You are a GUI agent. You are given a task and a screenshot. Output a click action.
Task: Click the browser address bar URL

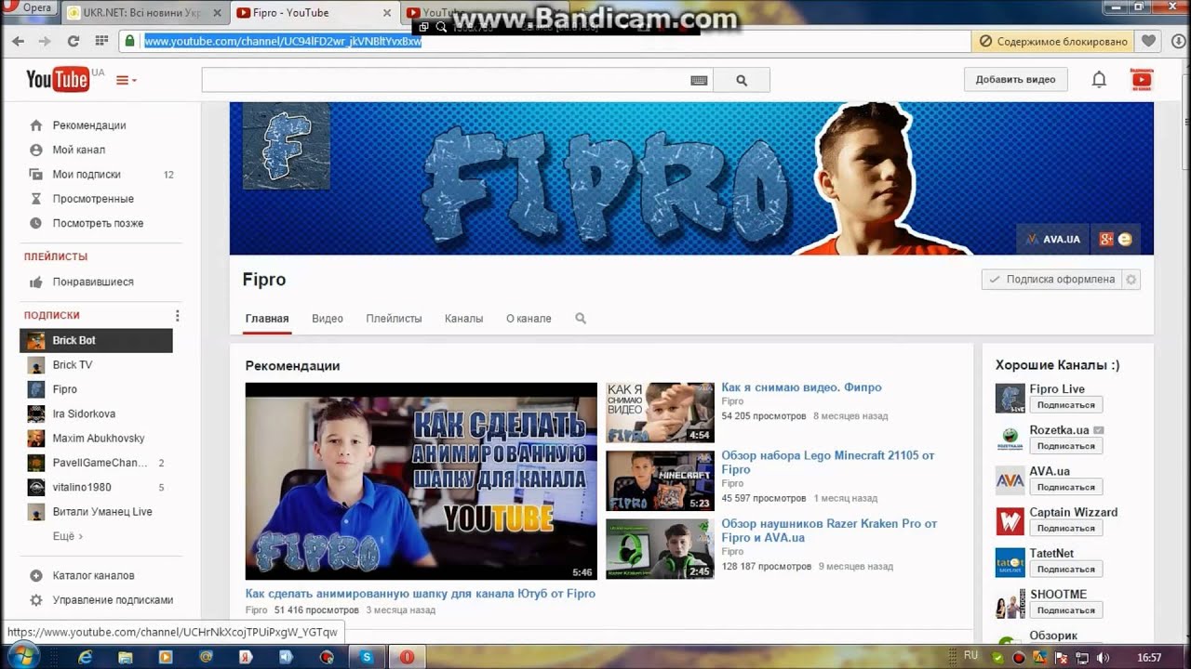[283, 41]
